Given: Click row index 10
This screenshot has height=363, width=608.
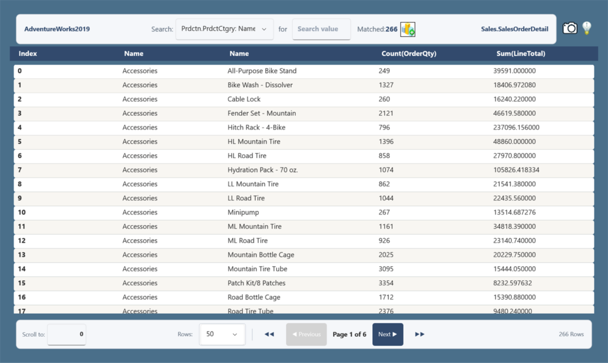Looking at the screenshot, I should point(22,213).
